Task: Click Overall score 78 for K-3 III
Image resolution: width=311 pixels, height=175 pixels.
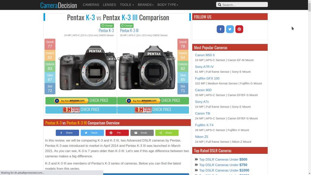Action: [183, 44]
